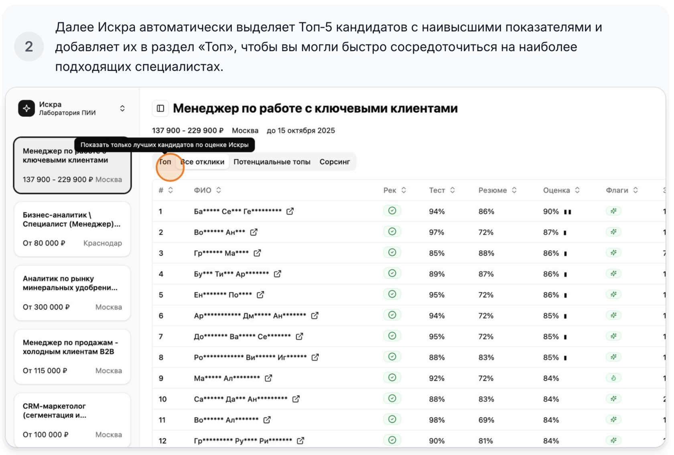Viewport: 674px width, 455px height.
Task: Click the flame flag icon in row 9
Action: pos(613,378)
